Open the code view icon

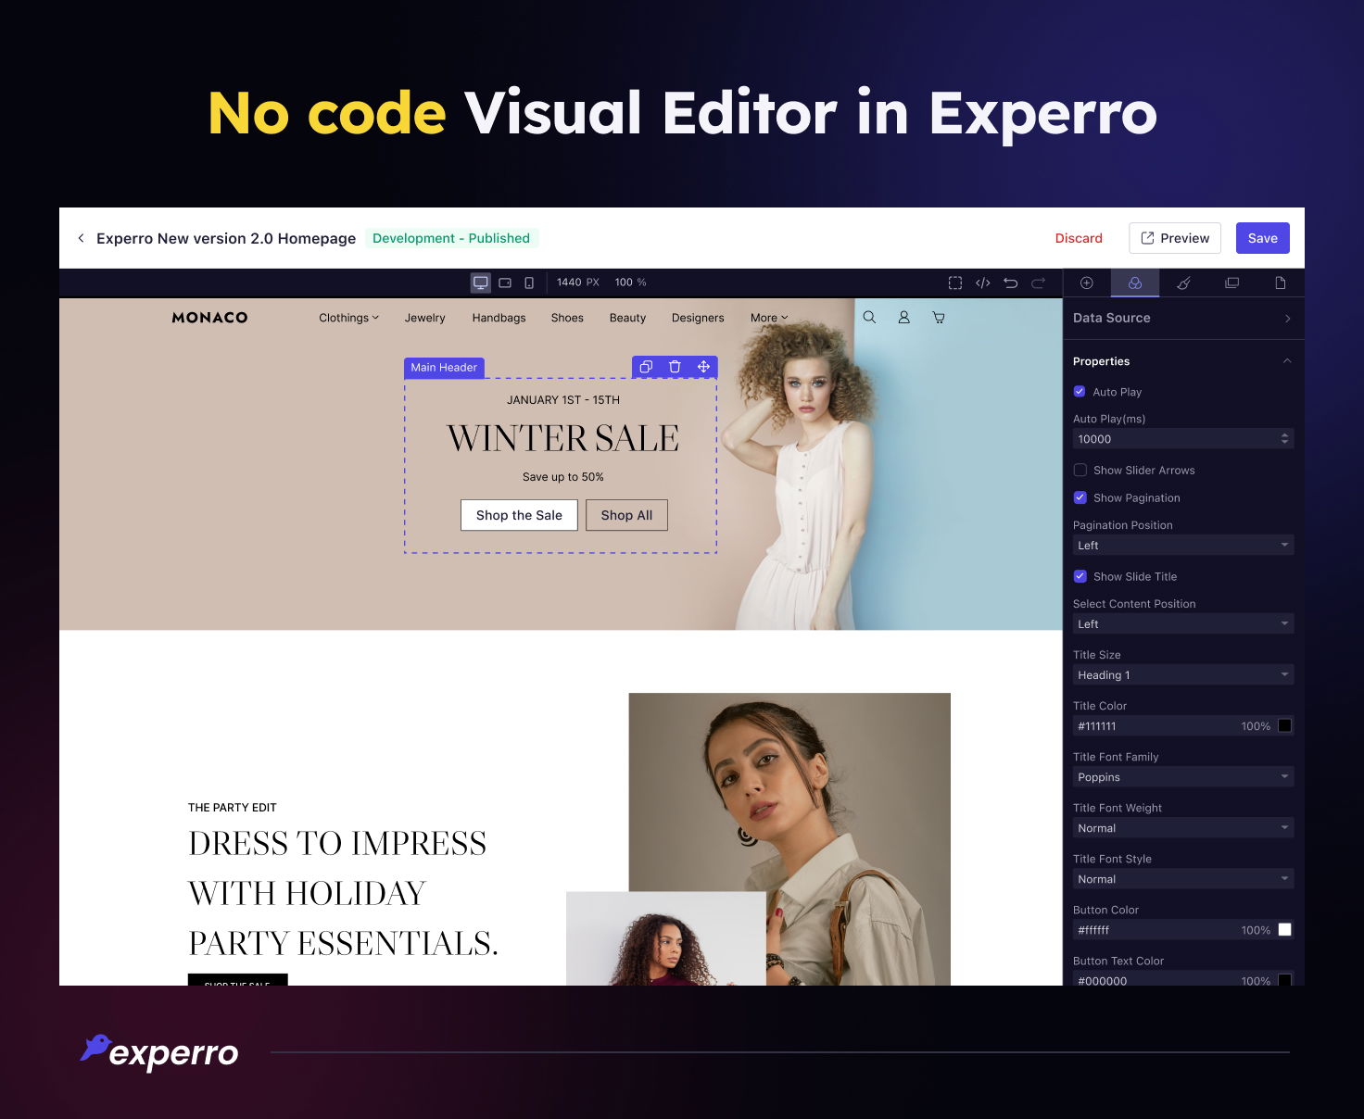click(983, 283)
